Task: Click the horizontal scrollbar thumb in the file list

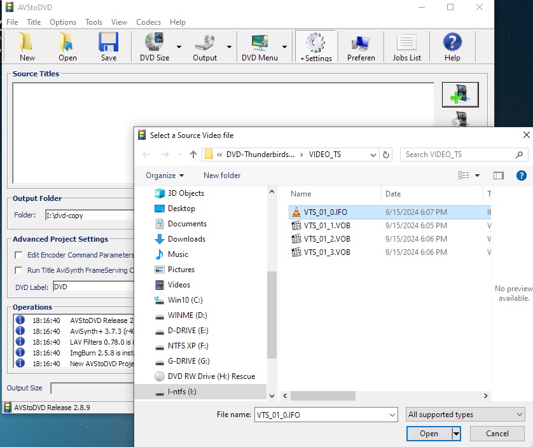Action: pos(323,395)
